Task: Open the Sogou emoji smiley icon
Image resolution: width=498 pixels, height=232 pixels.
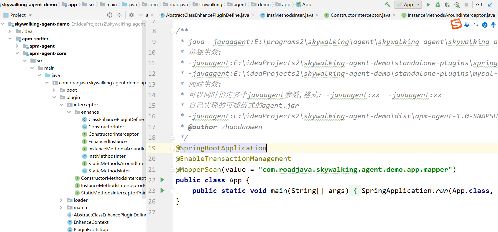Action: [485, 25]
